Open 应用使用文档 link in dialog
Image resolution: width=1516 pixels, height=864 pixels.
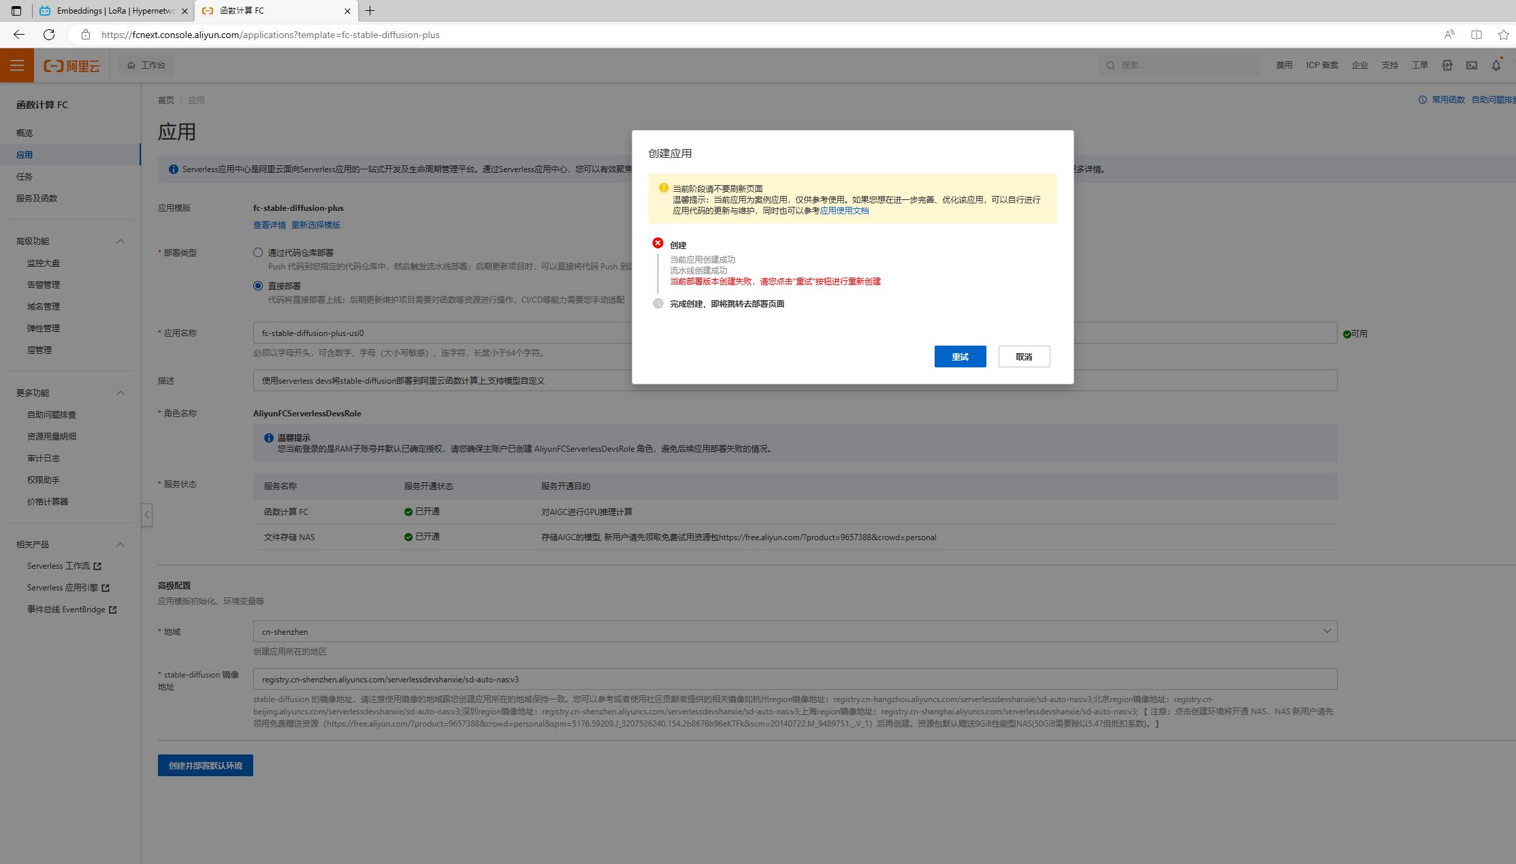(844, 211)
